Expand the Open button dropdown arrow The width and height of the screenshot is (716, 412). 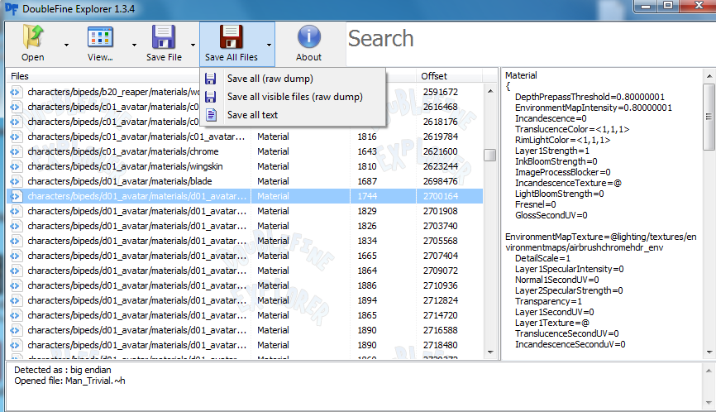pos(67,45)
